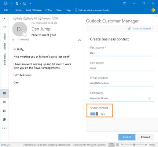The height and width of the screenshot is (147, 158).
Task: Click the Reply icon in message header
Action: [x=18, y=18]
